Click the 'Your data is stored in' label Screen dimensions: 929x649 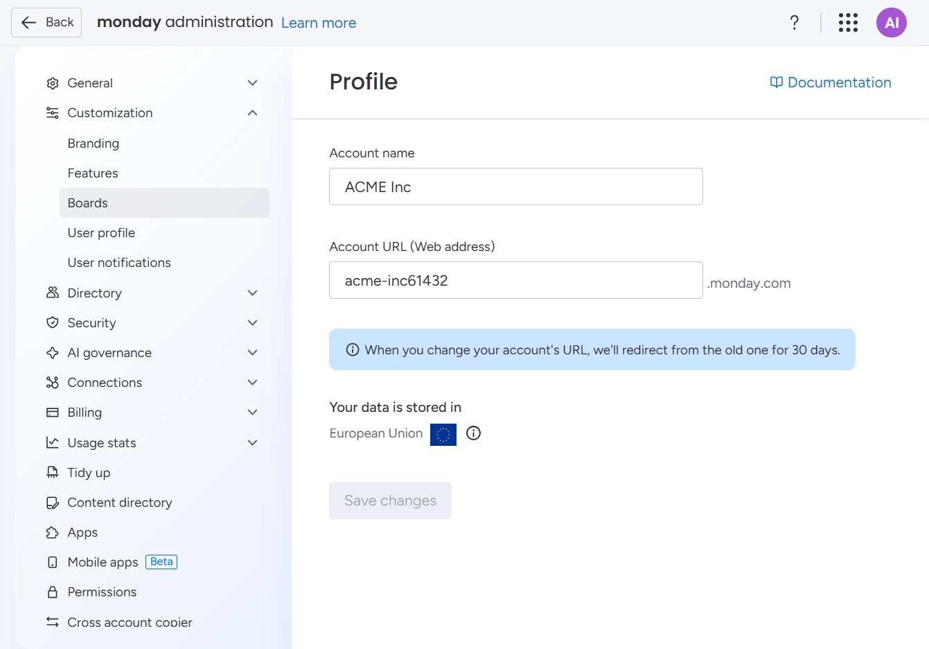click(396, 408)
